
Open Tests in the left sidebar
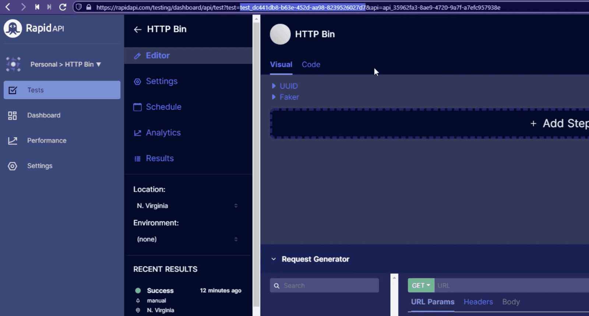pyautogui.click(x=62, y=90)
